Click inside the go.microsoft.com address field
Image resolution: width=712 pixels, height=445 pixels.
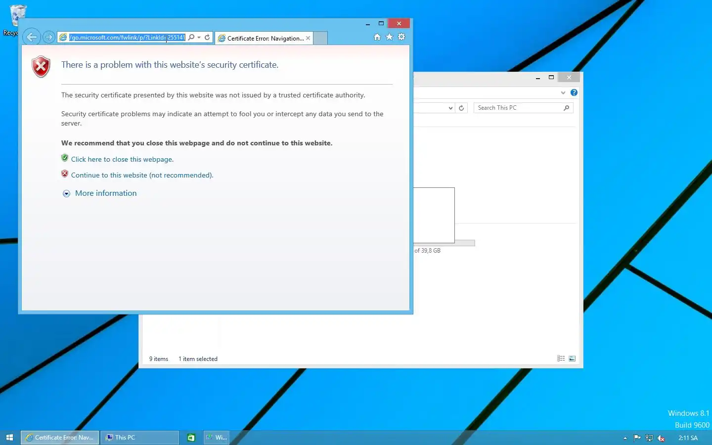pyautogui.click(x=127, y=37)
